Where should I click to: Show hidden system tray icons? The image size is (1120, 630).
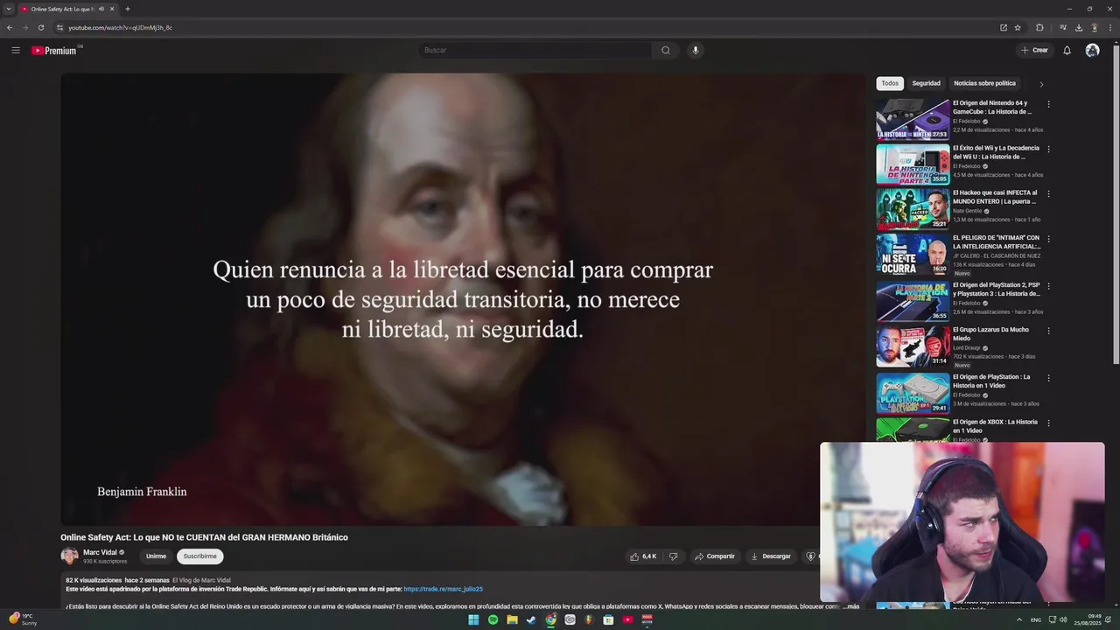(1018, 619)
